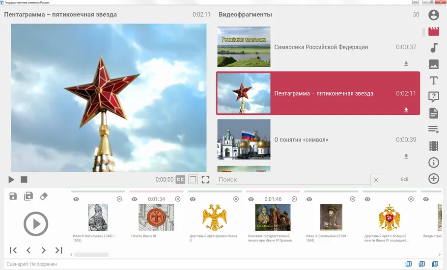Screen dimensions: 447x270
Task: Toggle closed captions with the CC button
Action: click(x=180, y=180)
